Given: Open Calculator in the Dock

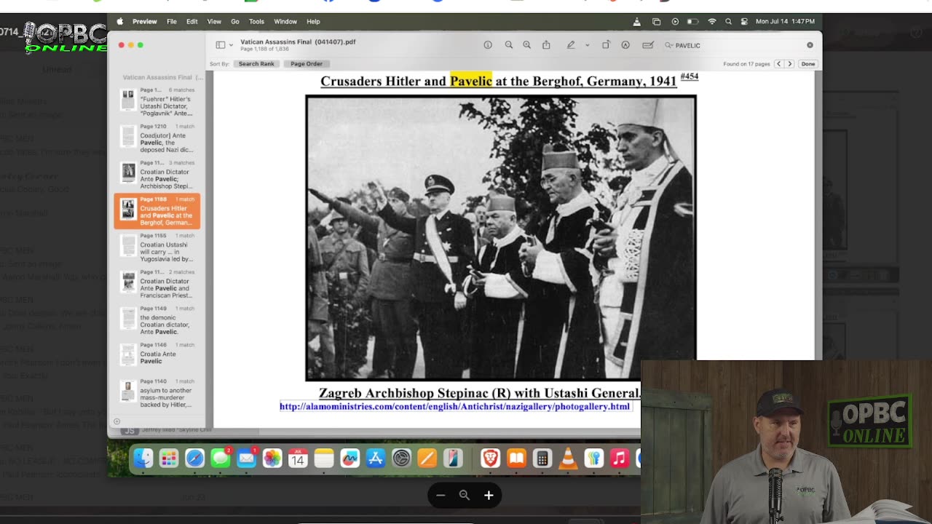Looking at the screenshot, I should pyautogui.click(x=542, y=458).
